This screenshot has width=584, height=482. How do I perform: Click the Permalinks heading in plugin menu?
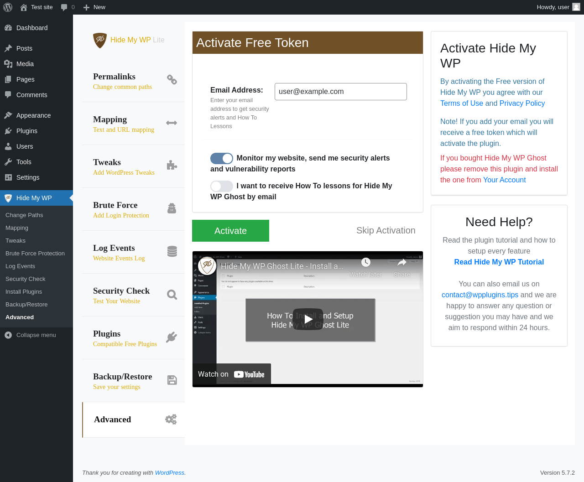coord(114,77)
